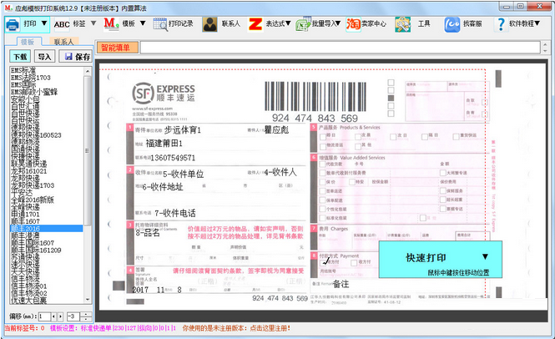The height and width of the screenshot is (339, 555).
Task: Click the 步远体育1 sender company field
Action: 183,130
